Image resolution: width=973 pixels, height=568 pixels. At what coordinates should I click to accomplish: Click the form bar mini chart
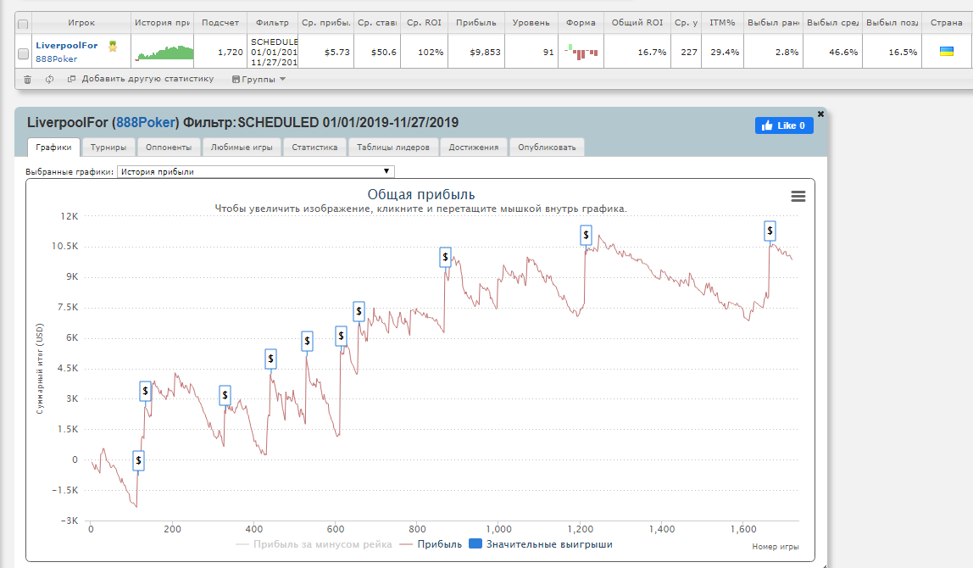pyautogui.click(x=581, y=52)
